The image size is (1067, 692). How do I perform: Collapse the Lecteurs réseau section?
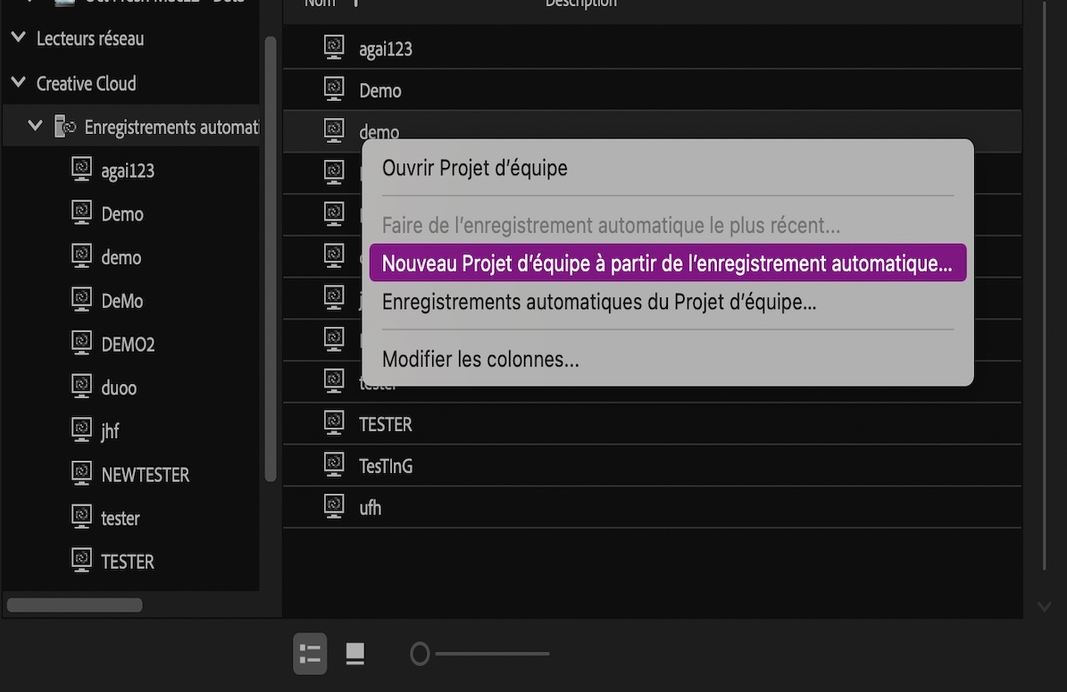[17, 38]
